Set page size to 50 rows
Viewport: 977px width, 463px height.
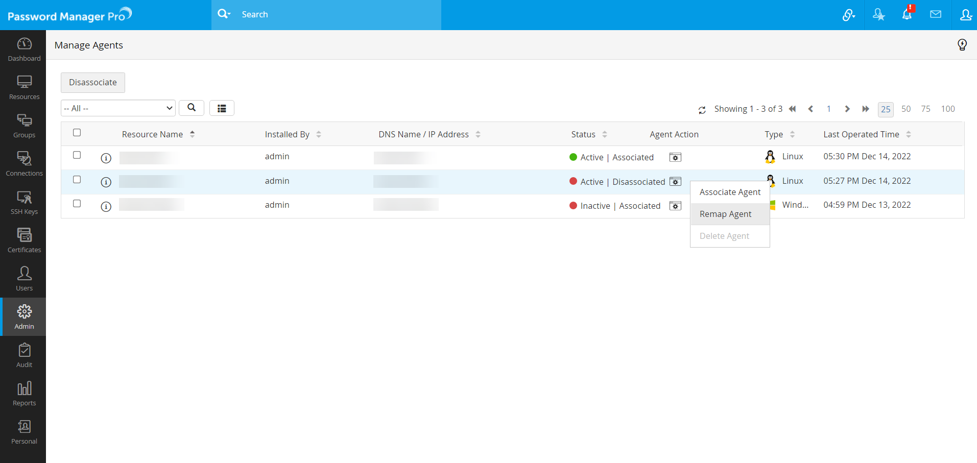coord(905,109)
